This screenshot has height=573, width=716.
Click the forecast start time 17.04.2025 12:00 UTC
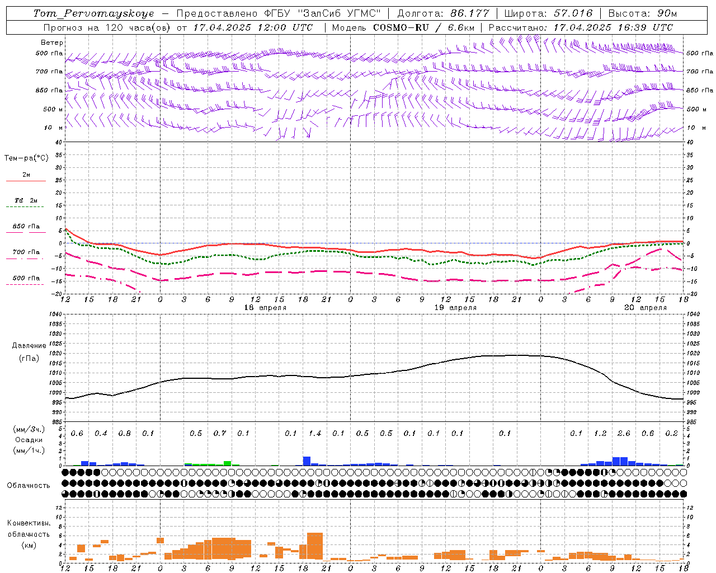(253, 27)
